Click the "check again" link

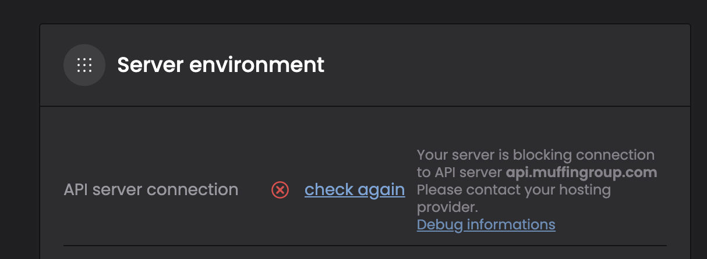354,190
